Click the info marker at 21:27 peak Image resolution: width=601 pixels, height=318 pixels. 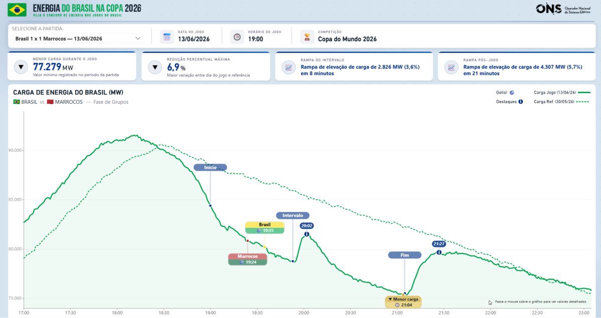click(439, 252)
